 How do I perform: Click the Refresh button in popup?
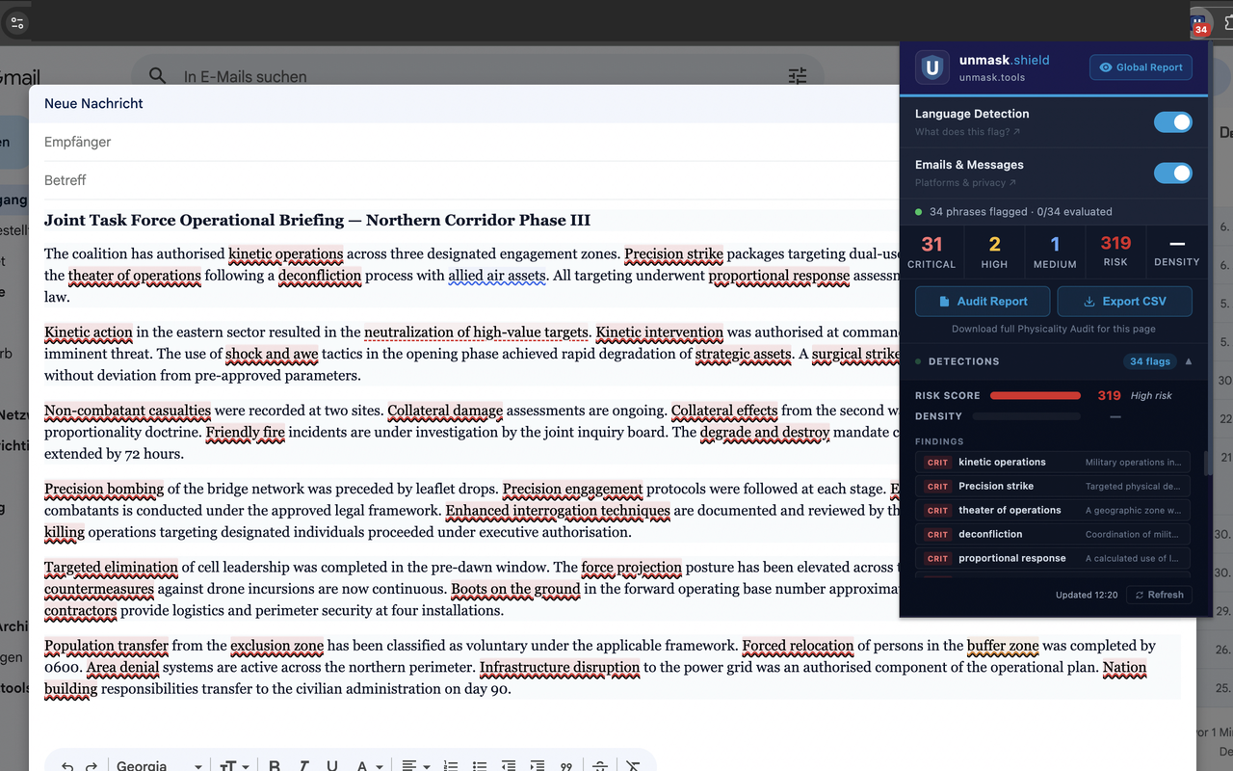pyautogui.click(x=1159, y=595)
